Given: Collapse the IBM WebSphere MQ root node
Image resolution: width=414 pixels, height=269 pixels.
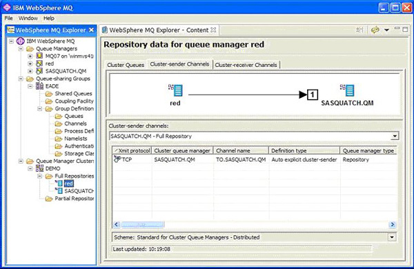Looking at the screenshot, I should pyautogui.click(x=11, y=41).
